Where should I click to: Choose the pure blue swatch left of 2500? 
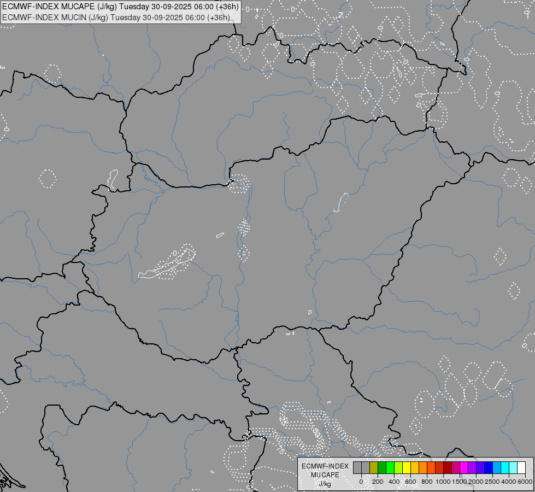tap(489, 467)
